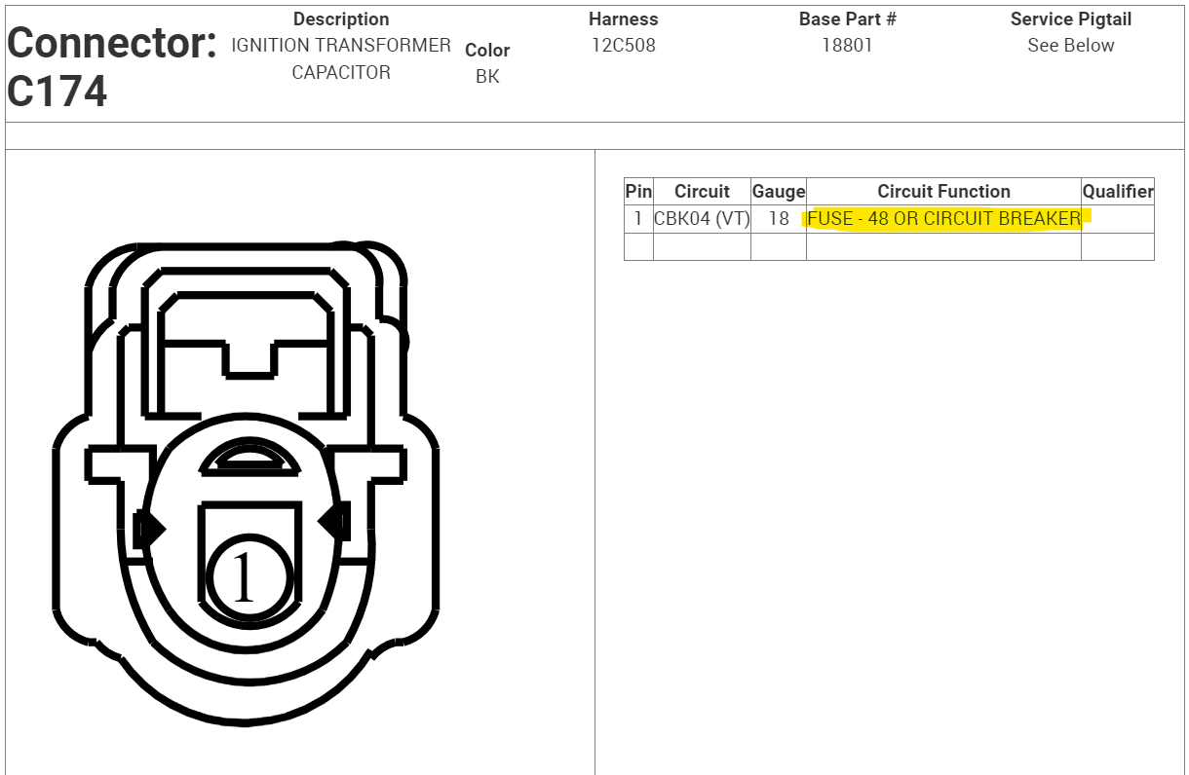Select harness number 12C508
The height and width of the screenshot is (775, 1189).
tap(624, 45)
